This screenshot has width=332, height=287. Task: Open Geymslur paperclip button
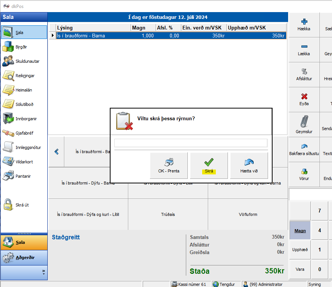click(x=304, y=122)
